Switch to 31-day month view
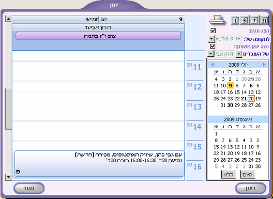Viewport: 273px width, 199px height. [x=264, y=21]
